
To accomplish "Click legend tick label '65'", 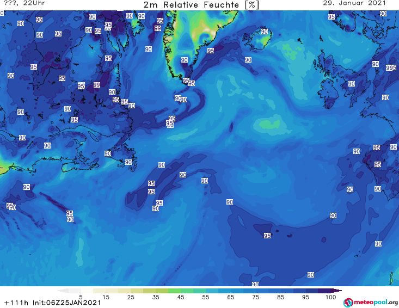I will point(231,297).
